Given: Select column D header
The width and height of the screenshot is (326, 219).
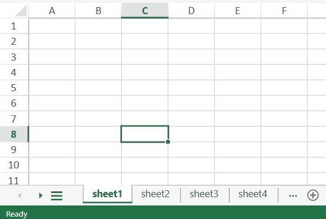Looking at the screenshot, I should click(x=191, y=11).
